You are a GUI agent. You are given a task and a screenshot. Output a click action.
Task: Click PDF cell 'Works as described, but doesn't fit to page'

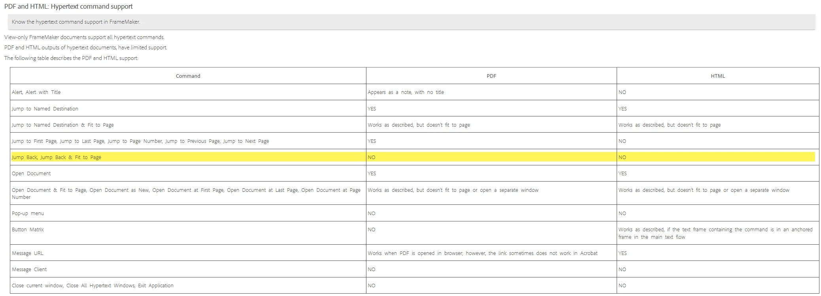(x=491, y=125)
